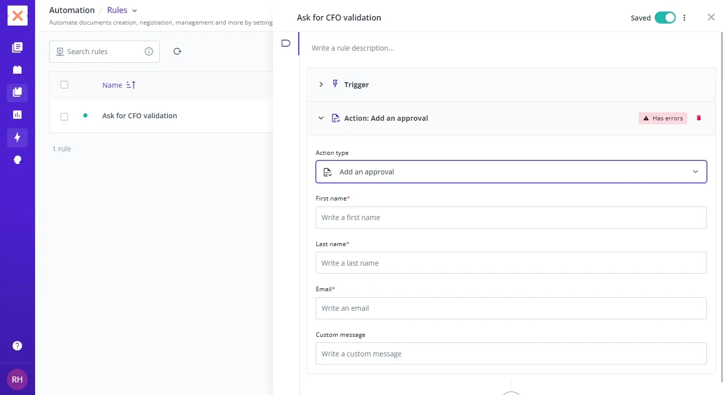This screenshot has height=395, width=723.
Task: Click the search rules info icon
Action: point(149,52)
